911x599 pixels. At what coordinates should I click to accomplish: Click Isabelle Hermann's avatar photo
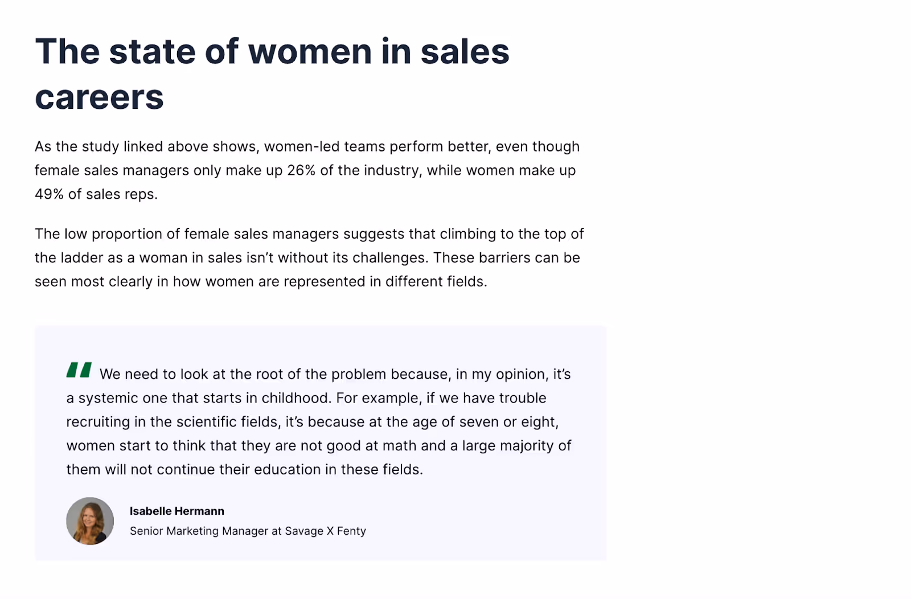pos(90,521)
